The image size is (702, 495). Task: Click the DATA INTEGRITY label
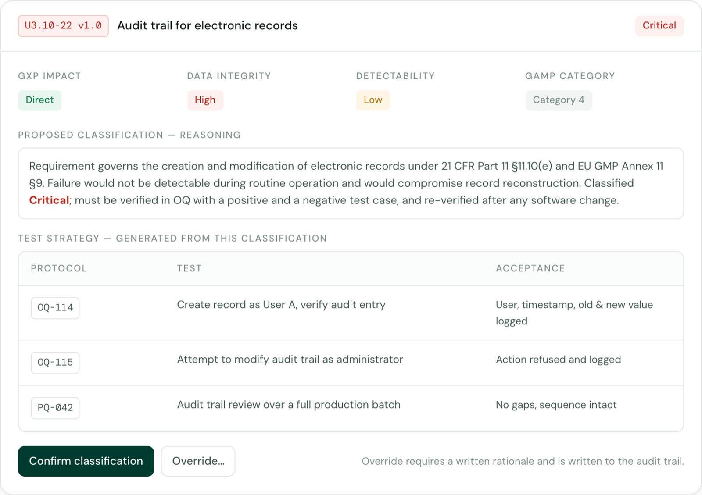click(229, 76)
